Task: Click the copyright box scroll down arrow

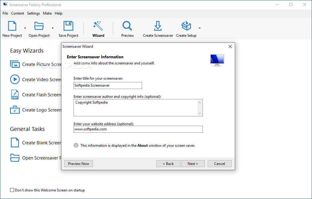Action: pyautogui.click(x=199, y=113)
